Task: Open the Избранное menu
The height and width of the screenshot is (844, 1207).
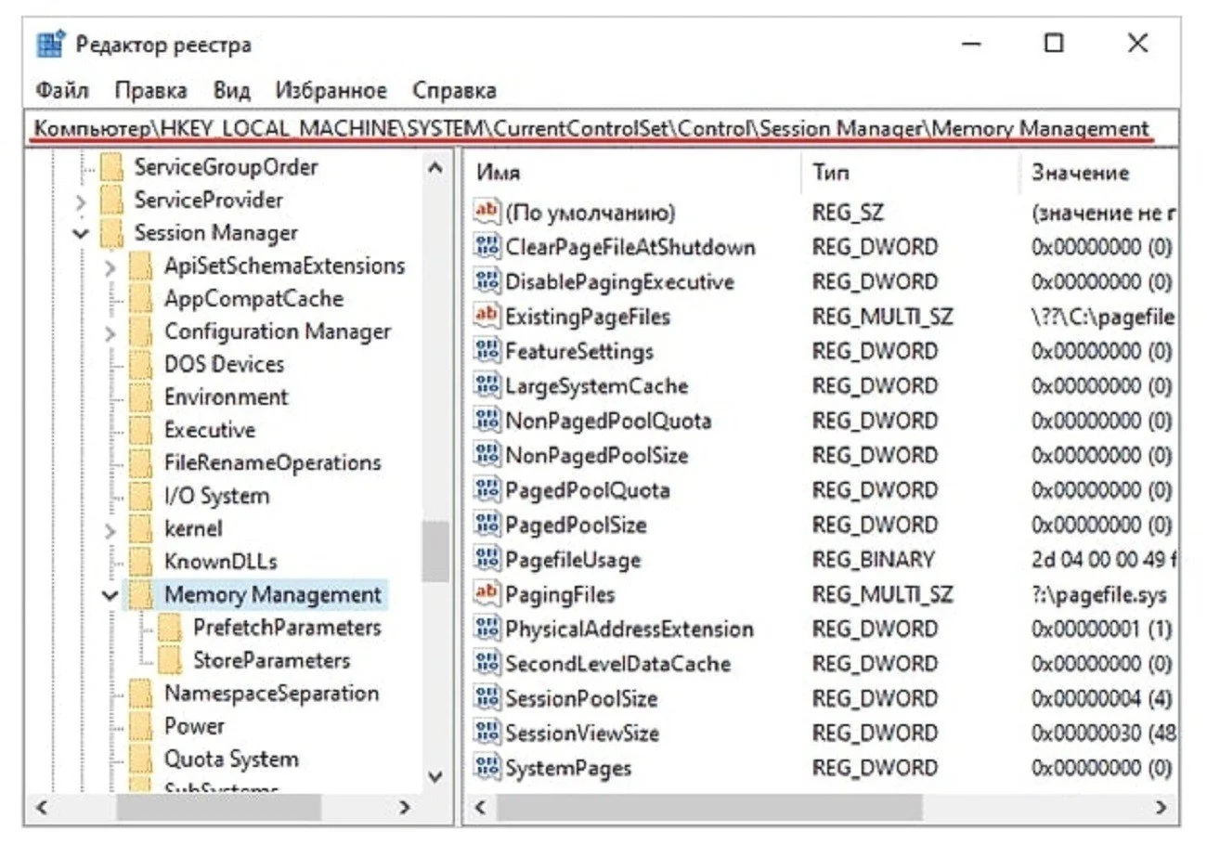Action: click(x=331, y=91)
